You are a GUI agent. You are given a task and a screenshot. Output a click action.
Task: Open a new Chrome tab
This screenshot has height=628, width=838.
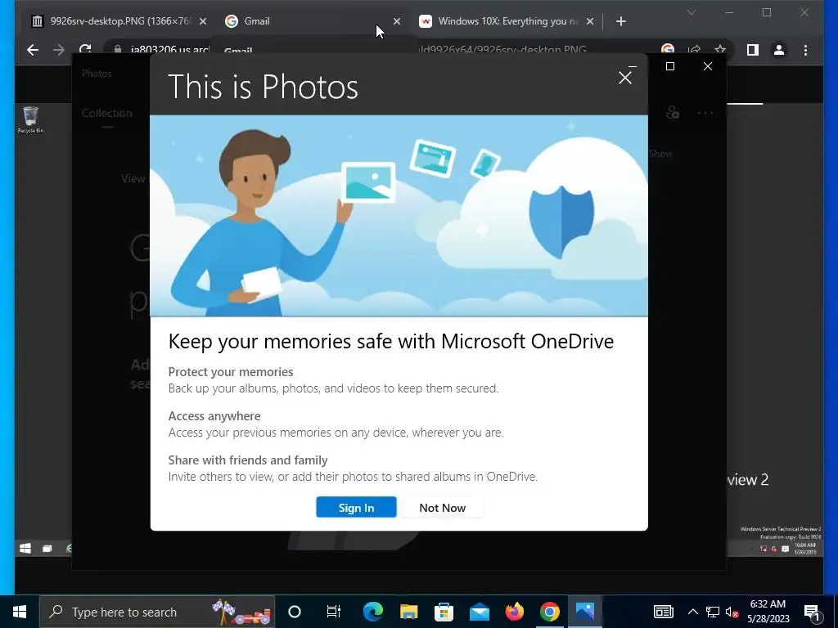(x=620, y=21)
